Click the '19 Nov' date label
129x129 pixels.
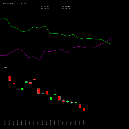point(38,123)
